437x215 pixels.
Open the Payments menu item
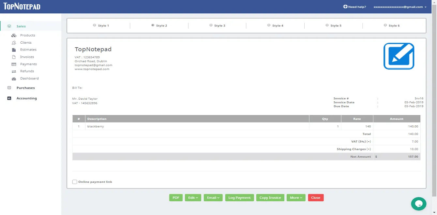(28, 64)
